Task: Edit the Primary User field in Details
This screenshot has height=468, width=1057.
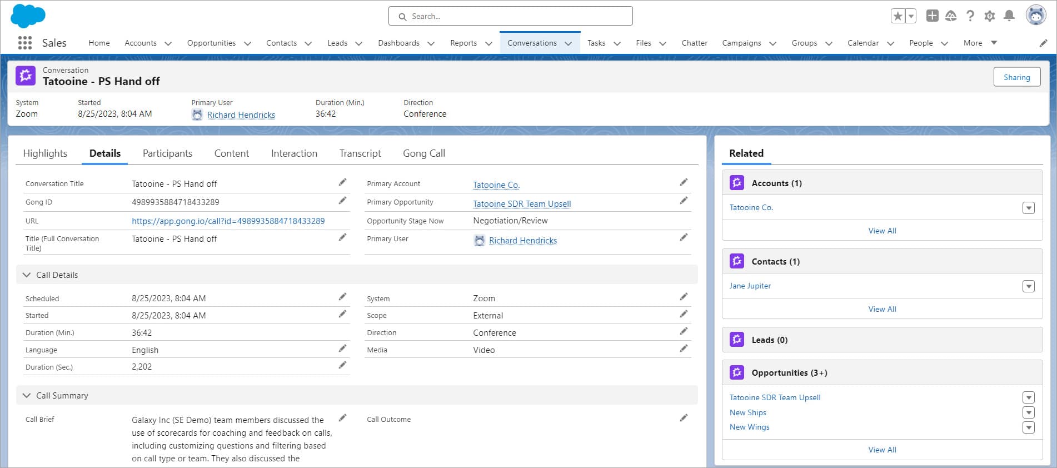Action: [684, 237]
